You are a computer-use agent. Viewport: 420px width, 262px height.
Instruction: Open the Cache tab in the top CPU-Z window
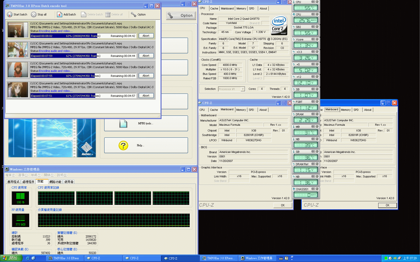pos(214,8)
